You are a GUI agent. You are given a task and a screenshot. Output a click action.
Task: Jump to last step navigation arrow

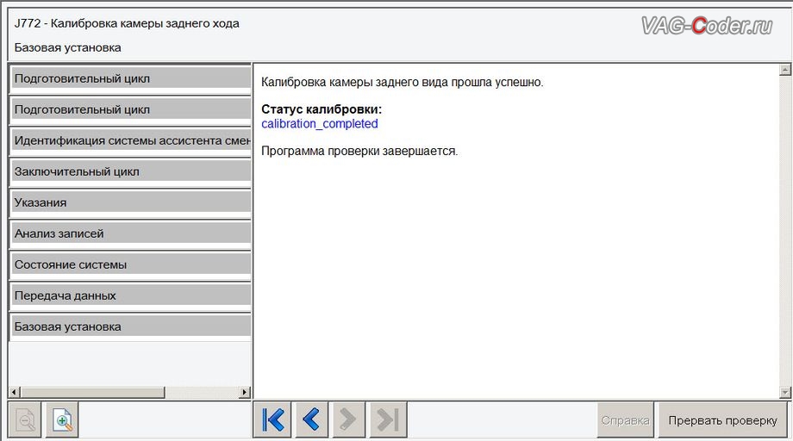click(388, 419)
